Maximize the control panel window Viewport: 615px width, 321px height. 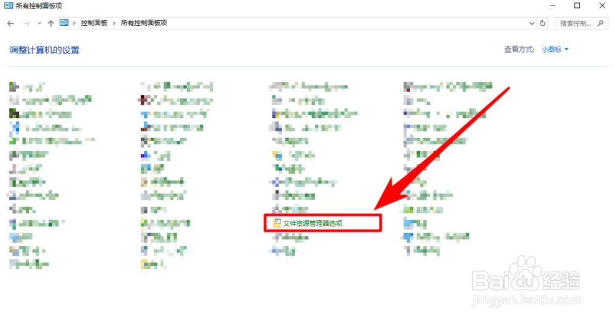tap(577, 6)
